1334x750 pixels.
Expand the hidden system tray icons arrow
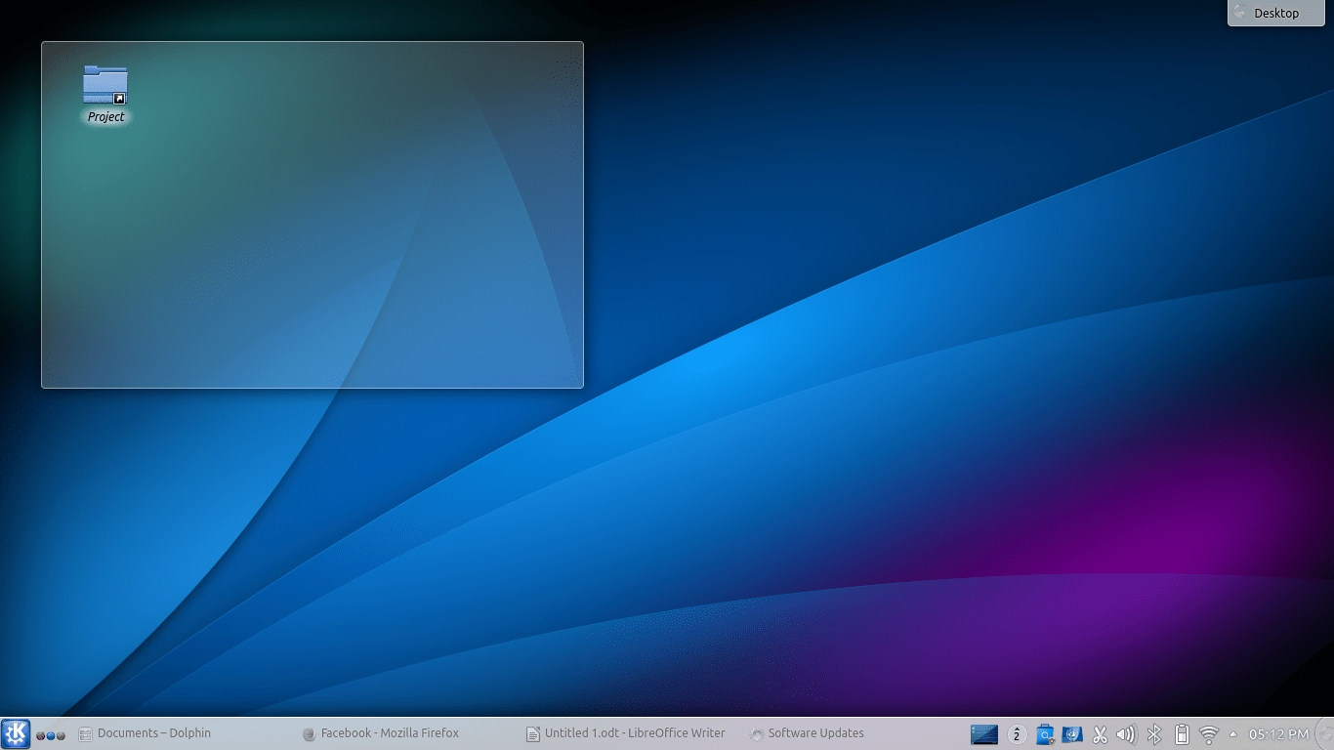(1232, 734)
